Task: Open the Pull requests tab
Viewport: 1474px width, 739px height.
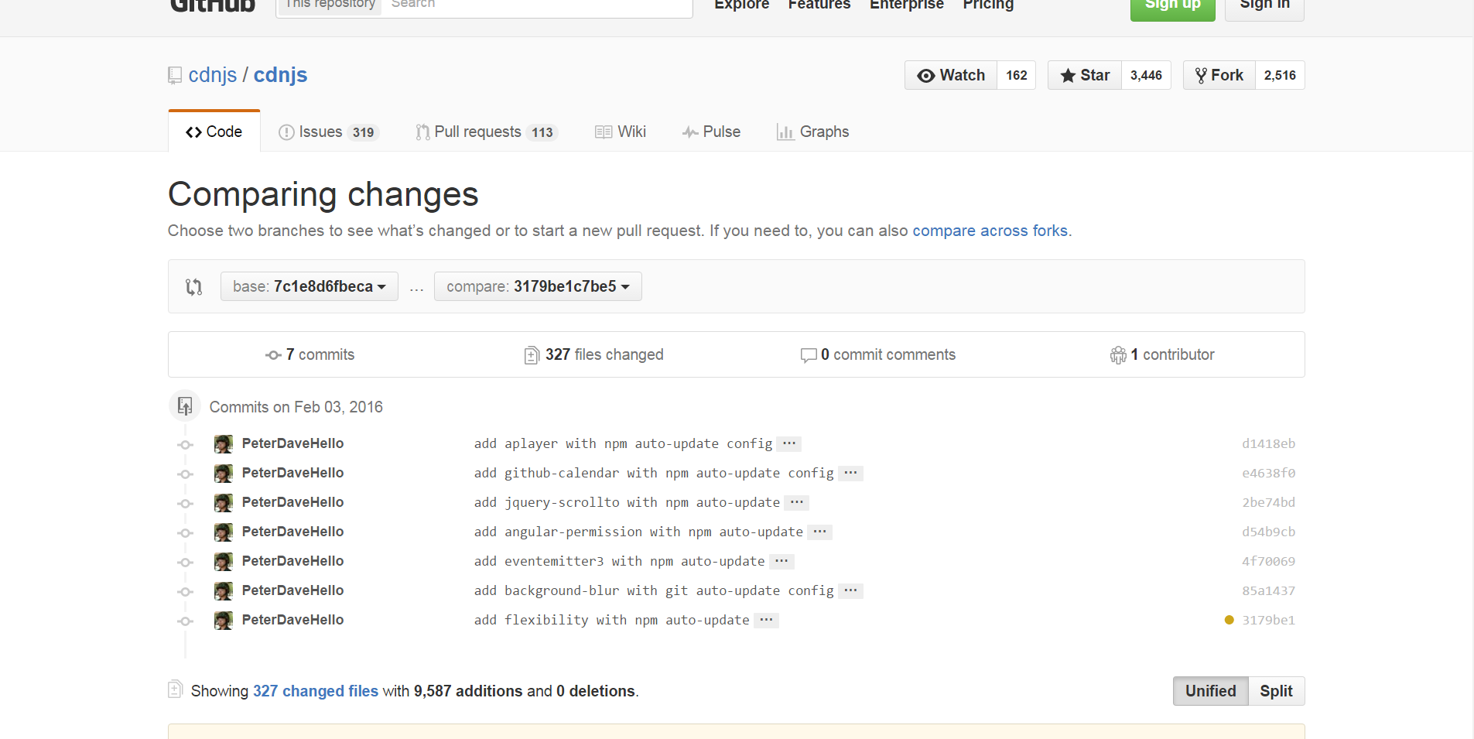Action: coord(487,132)
